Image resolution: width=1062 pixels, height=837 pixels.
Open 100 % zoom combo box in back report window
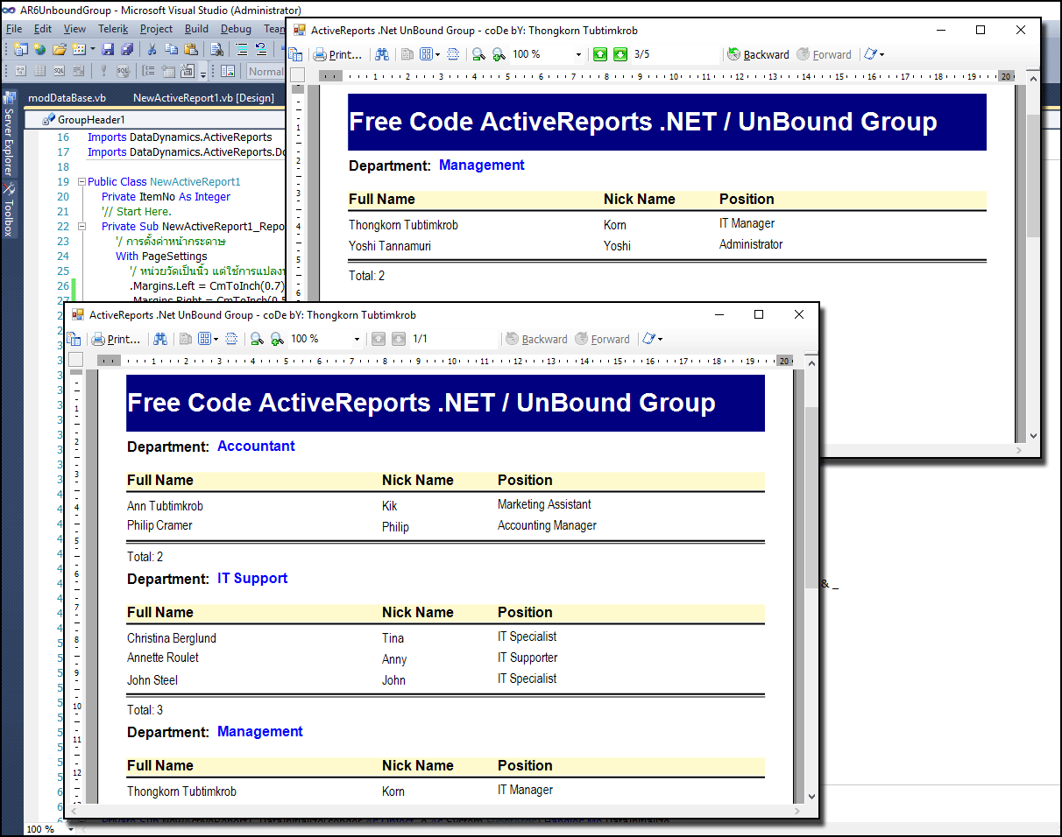(548, 54)
